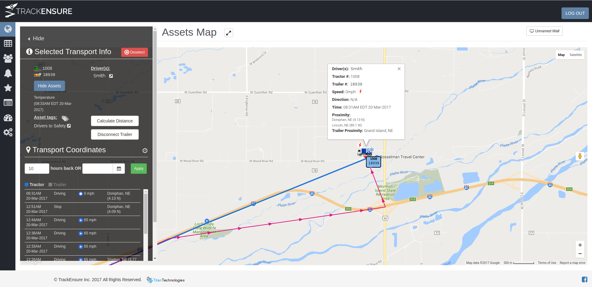This screenshot has height=287, width=592.
Task: Open the TrackEnsure Facebook page icon
Action: click(585, 279)
